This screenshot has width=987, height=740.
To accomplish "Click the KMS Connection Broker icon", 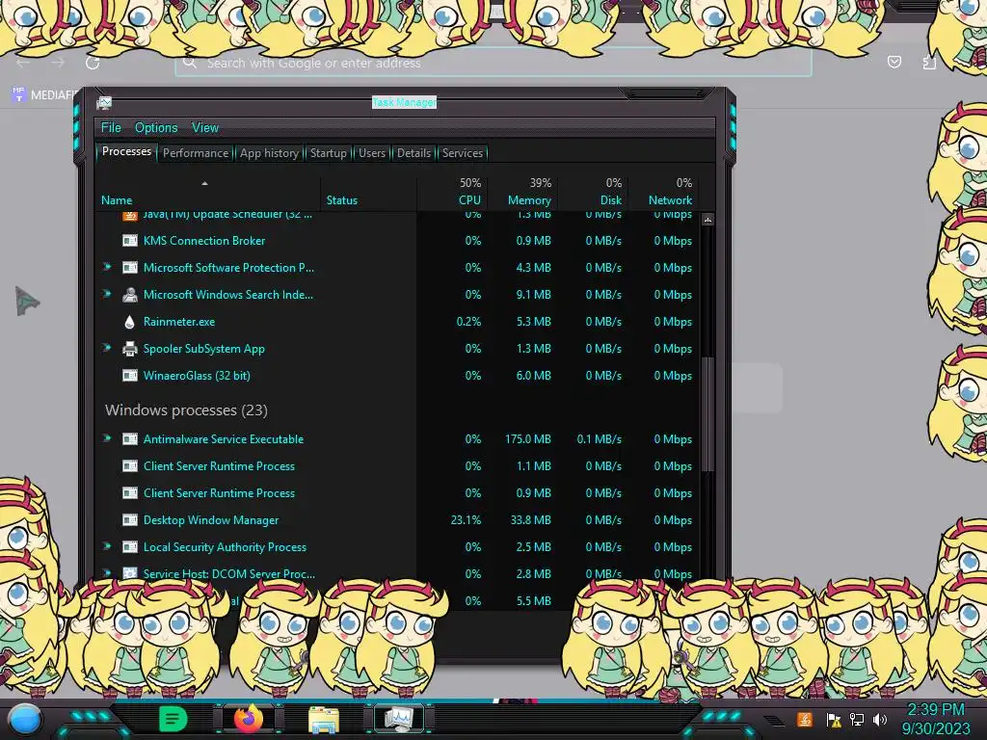I will [130, 240].
